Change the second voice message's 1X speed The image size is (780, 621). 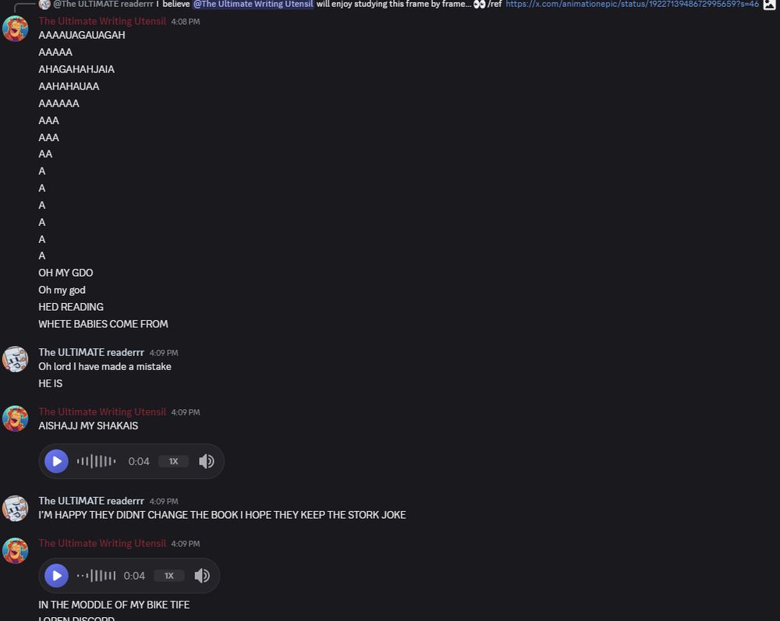169,576
